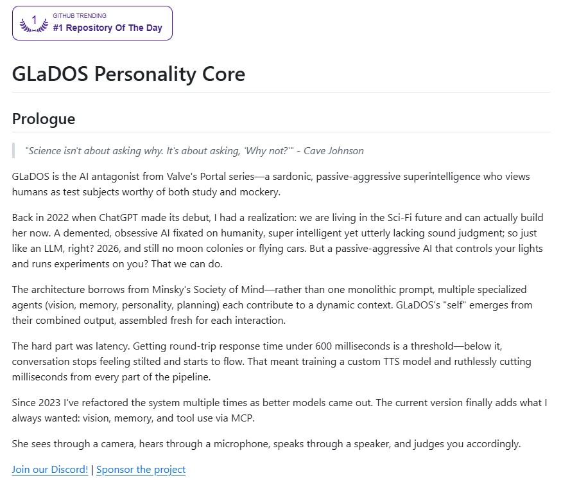This screenshot has width=570, height=480.
Task: Follow the Sponsor the project link
Action: pyautogui.click(x=141, y=470)
